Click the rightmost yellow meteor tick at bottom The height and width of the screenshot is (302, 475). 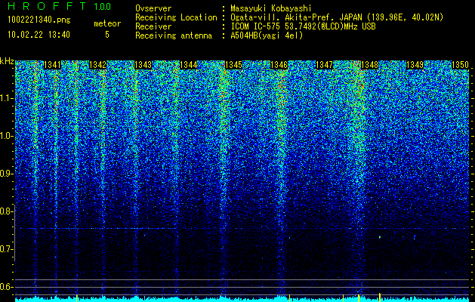(380, 297)
